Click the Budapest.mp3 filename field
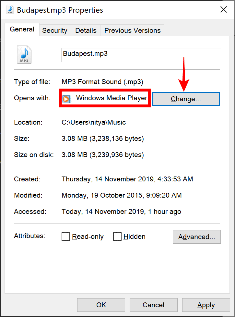235x317 pixels. (141, 55)
